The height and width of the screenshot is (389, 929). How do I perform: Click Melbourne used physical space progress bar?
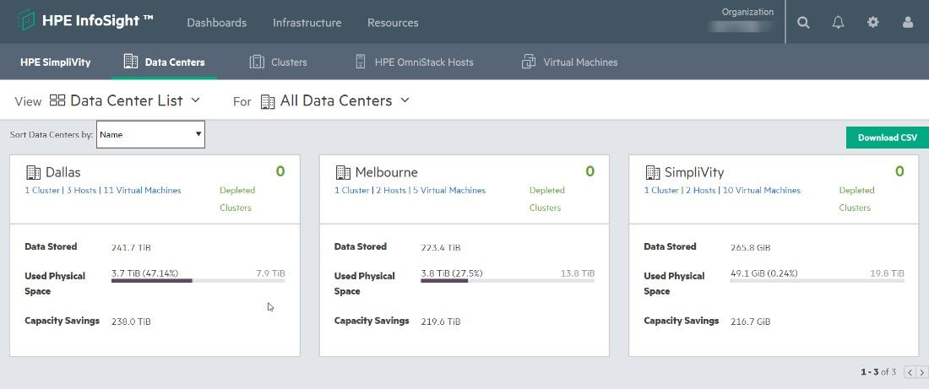[x=508, y=281]
